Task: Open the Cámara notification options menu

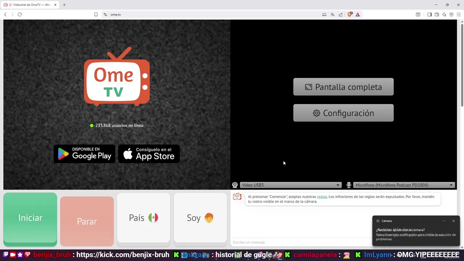Action: click(x=444, y=221)
